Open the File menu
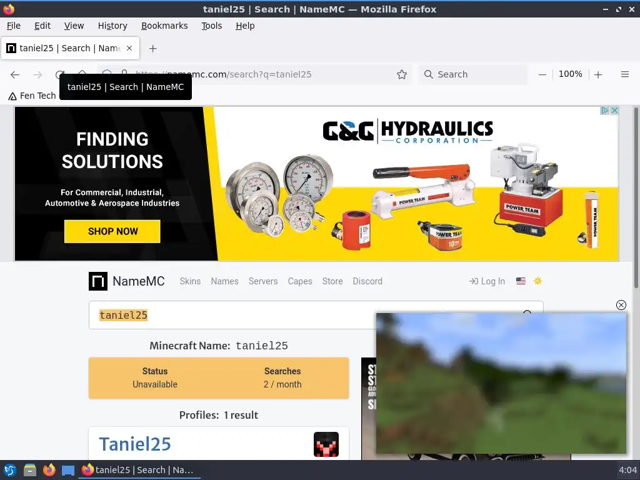 [x=14, y=26]
